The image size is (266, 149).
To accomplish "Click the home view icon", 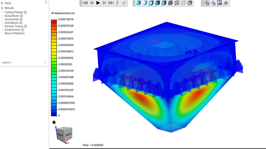I will [x=54, y=122].
